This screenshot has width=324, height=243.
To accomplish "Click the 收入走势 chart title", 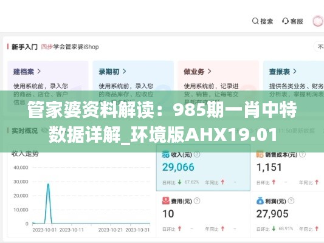I will 25,154.
